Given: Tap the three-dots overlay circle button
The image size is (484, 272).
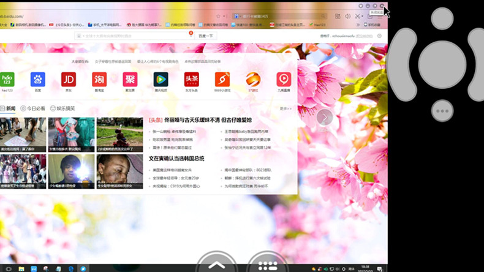Looking at the screenshot, I should pos(442,110).
